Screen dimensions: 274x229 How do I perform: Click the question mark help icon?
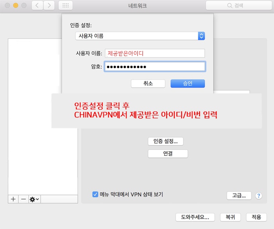tap(258, 196)
